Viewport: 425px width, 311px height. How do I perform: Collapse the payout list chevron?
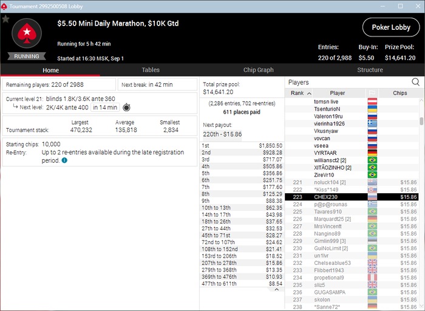(x=276, y=290)
